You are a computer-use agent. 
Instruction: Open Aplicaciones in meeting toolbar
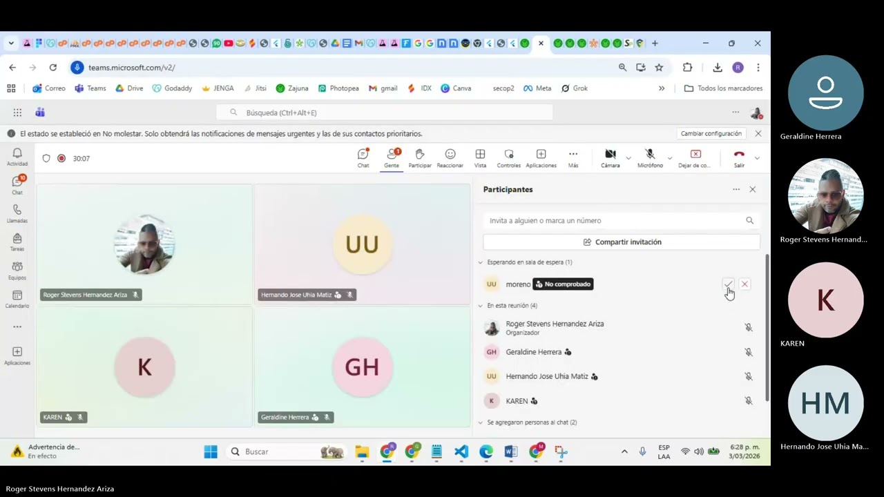pyautogui.click(x=541, y=158)
